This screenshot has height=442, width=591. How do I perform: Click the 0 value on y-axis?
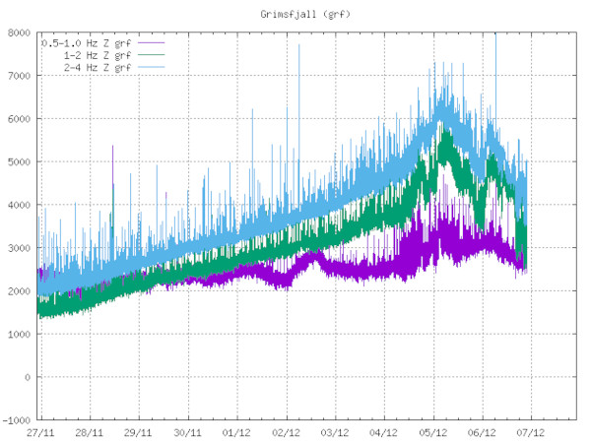pyautogui.click(x=29, y=377)
